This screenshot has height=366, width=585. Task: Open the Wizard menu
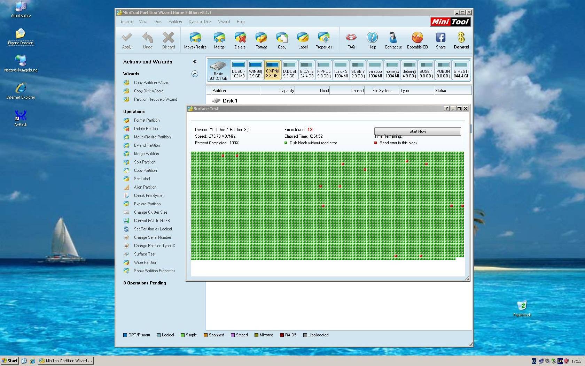coord(224,22)
